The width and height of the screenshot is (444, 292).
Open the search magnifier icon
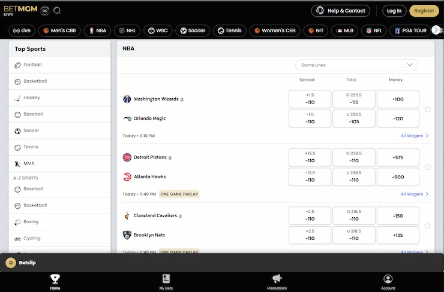(57, 10)
